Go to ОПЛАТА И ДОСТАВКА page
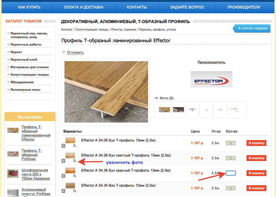This screenshot has height=197, width=276. [x=84, y=7]
